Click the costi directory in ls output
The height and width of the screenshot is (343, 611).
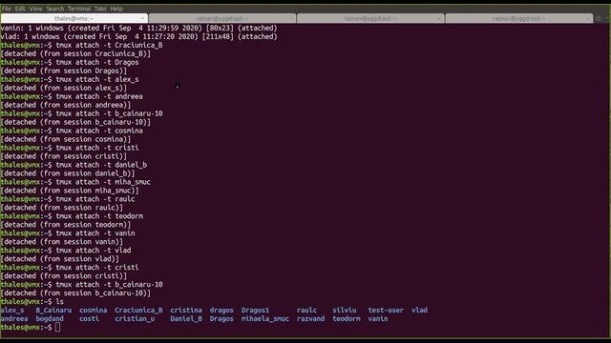89,319
